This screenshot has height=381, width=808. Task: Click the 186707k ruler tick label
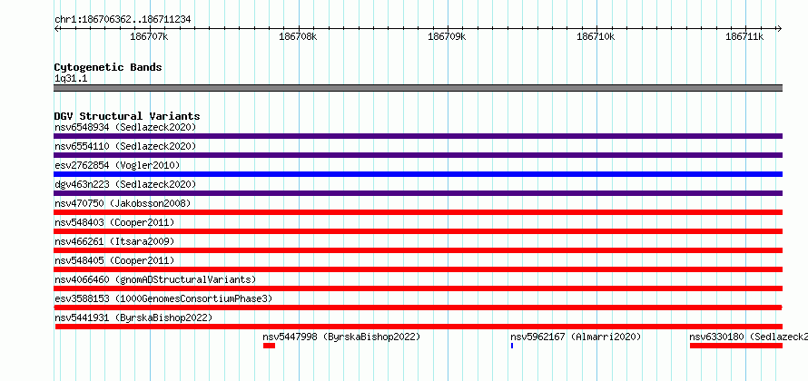point(149,36)
